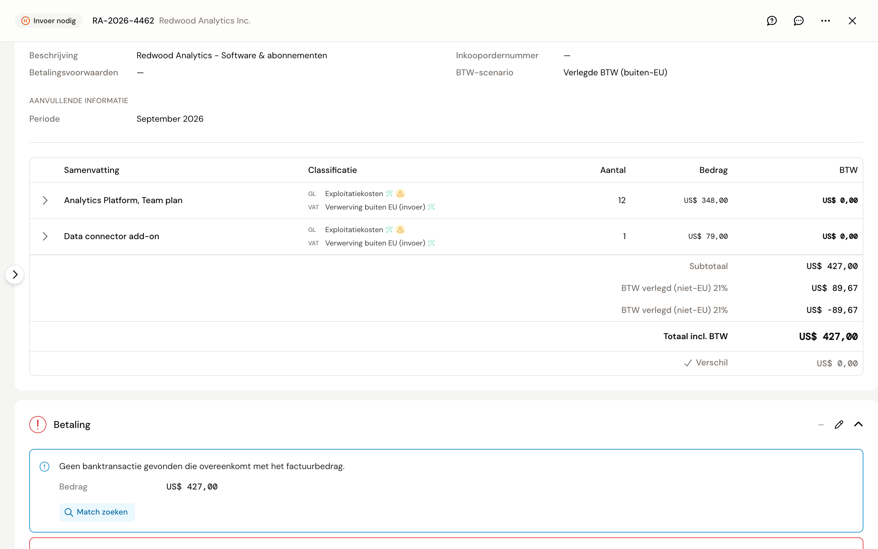This screenshot has height=549, width=878.
Task: Click GL warning icon on Analytics Platform row
Action: coord(400,194)
